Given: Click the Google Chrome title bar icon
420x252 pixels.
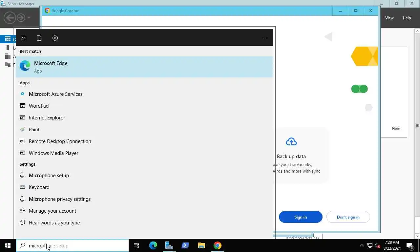Looking at the screenshot, I should 47,10.
